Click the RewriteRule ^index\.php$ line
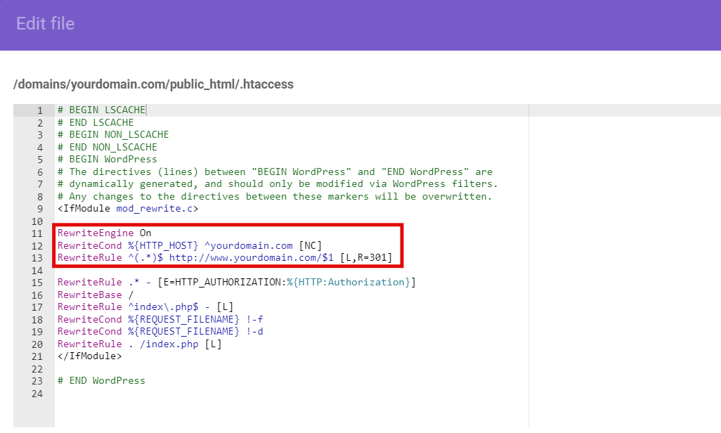 coord(145,306)
